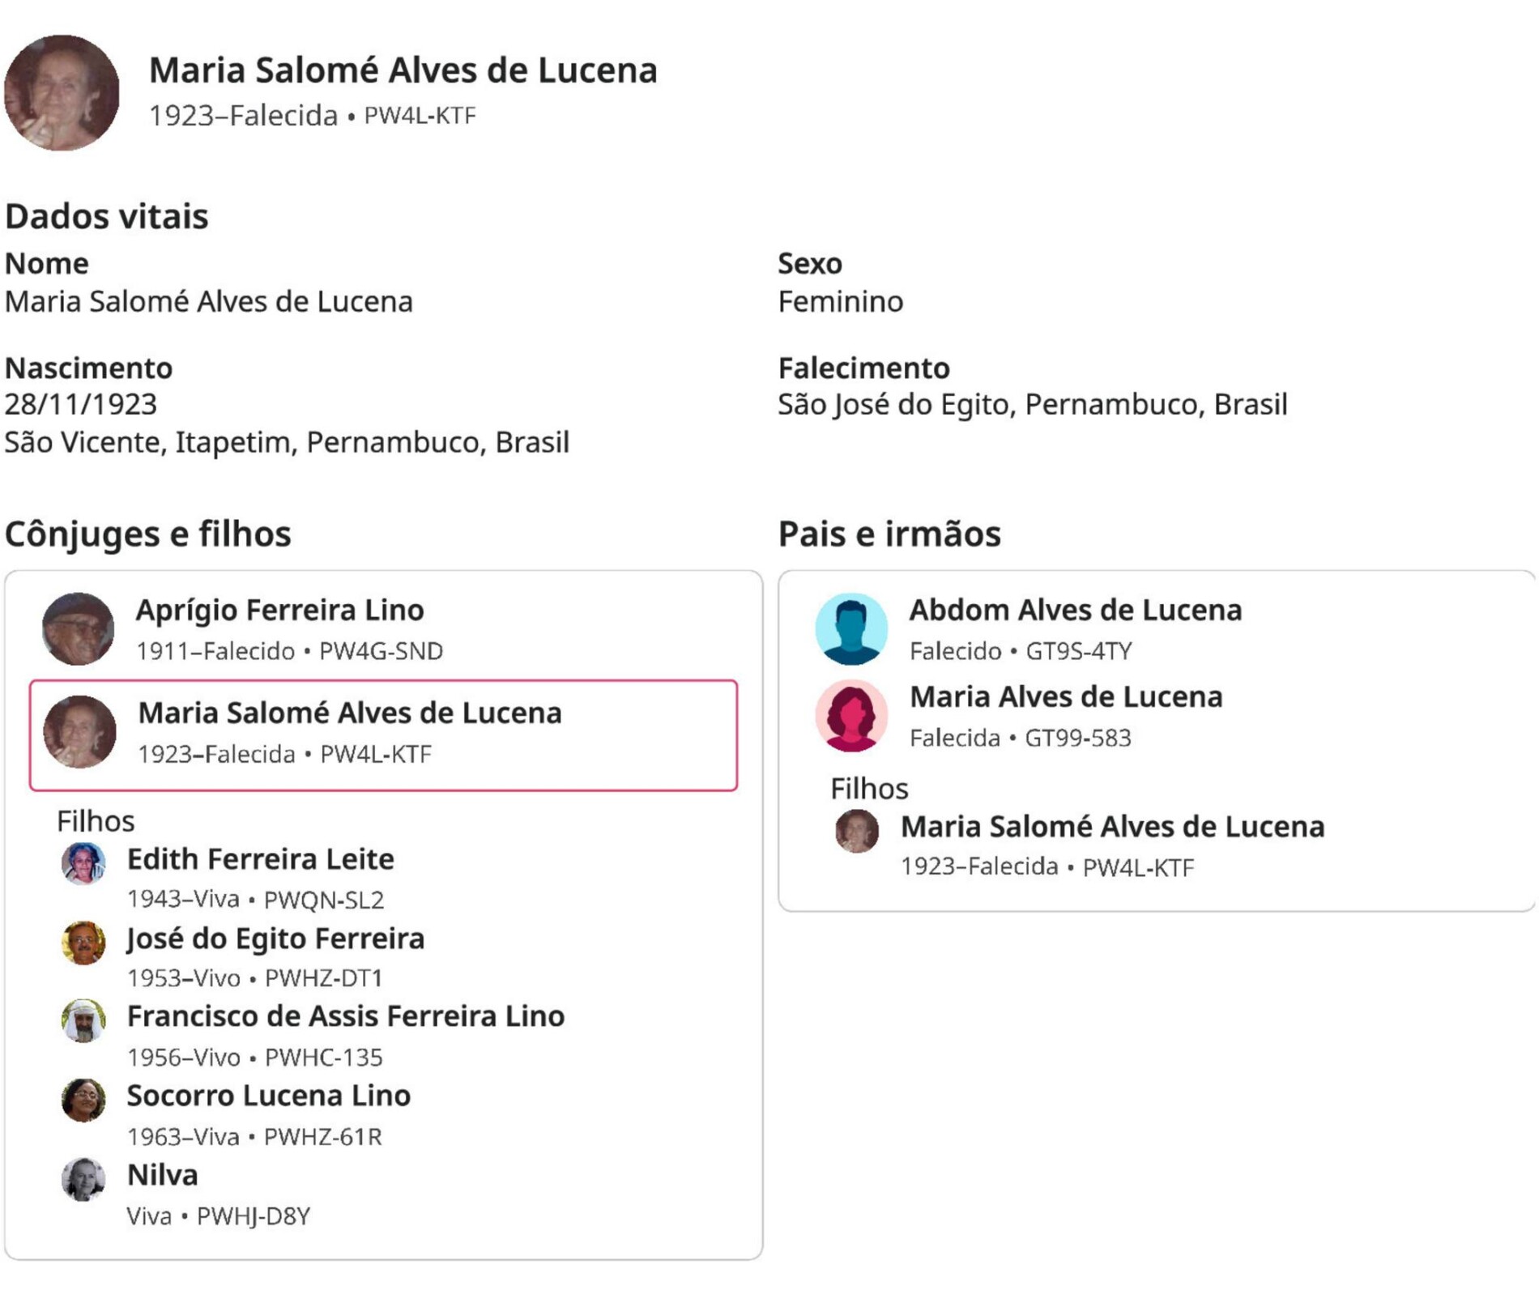The width and height of the screenshot is (1539, 1290).
Task: Open the Abdom Alves de Lucena link
Action: (x=1075, y=611)
